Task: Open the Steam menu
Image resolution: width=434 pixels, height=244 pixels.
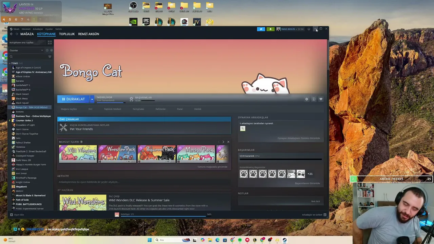Action: tap(16, 29)
